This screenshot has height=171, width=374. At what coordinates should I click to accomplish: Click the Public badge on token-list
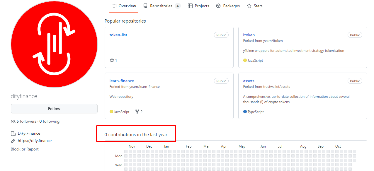(x=221, y=35)
